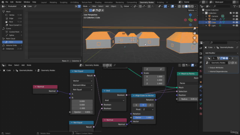The image size is (240, 135).
Task: Open viewport Options dropdown
Action: (x=192, y=10)
